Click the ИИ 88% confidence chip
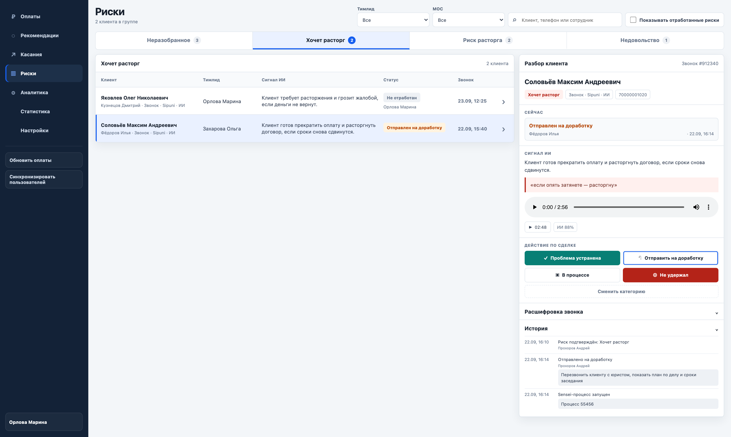This screenshot has width=731, height=437. (x=565, y=227)
